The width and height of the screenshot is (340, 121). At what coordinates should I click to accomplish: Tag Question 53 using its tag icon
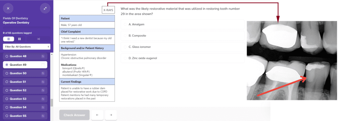click(43, 99)
